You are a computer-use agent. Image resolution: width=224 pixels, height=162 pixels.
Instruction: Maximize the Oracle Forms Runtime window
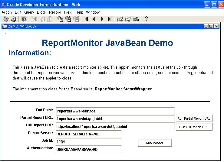(214, 5)
